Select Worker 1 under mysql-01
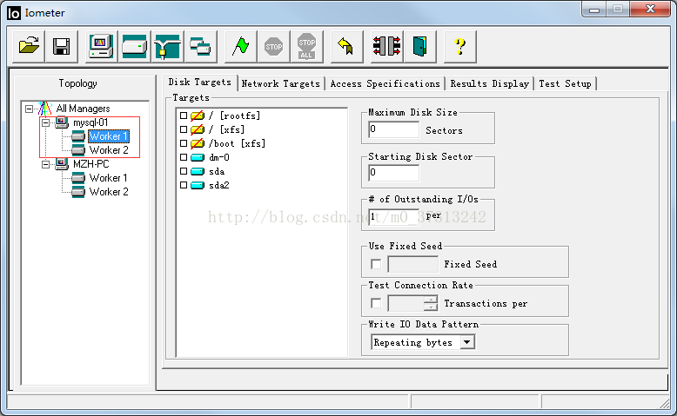Viewport: 677px width, 416px height. click(x=109, y=136)
